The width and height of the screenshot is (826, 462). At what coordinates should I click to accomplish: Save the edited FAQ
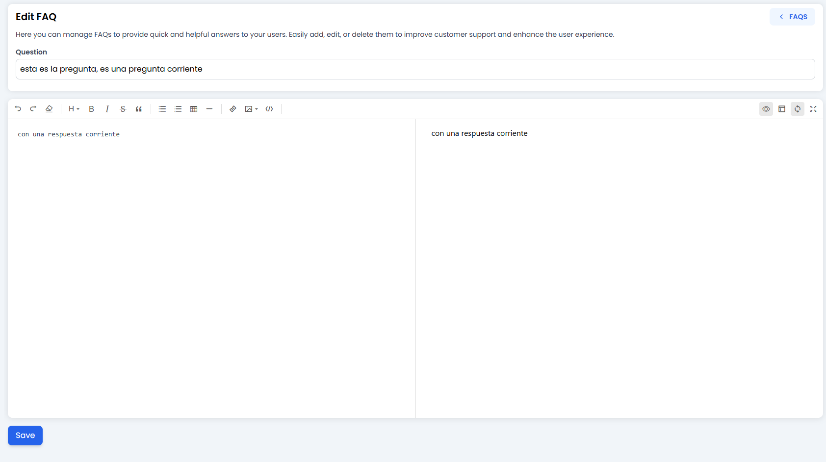(x=25, y=436)
